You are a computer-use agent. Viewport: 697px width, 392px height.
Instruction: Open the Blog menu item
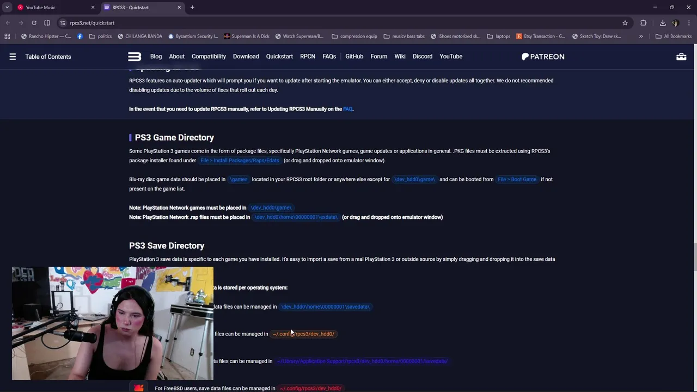156,57
